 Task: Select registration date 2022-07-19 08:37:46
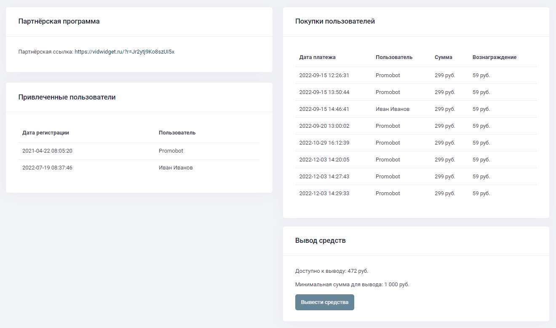pyautogui.click(x=47, y=168)
